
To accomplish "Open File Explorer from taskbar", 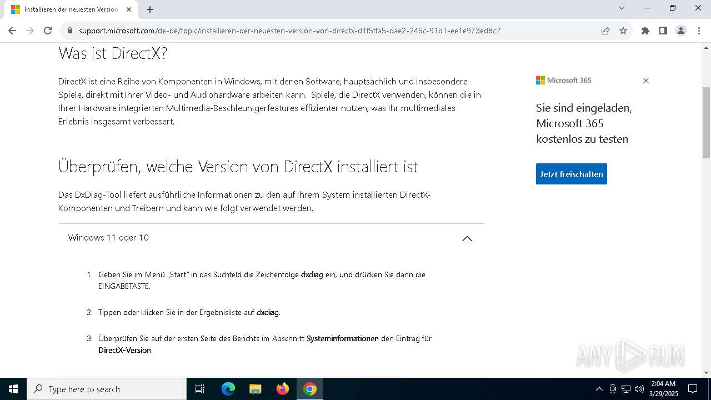I will [255, 389].
